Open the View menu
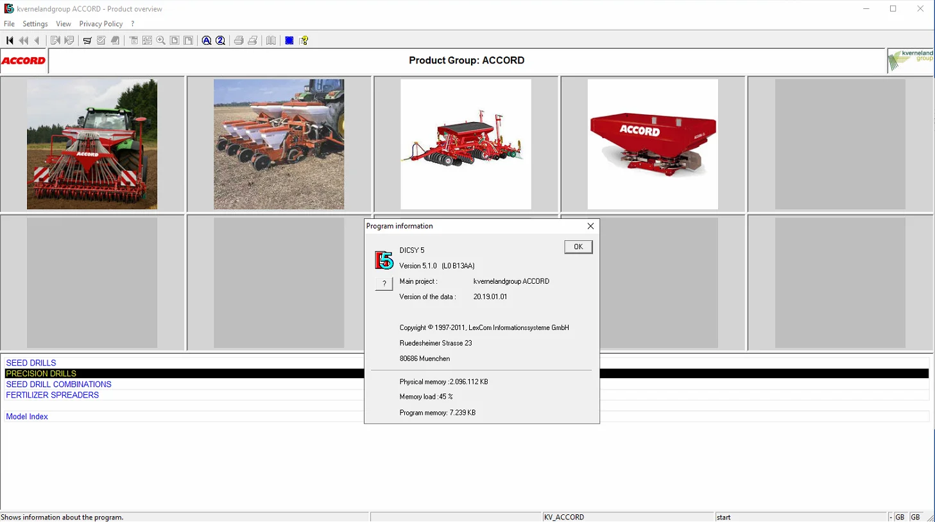The height and width of the screenshot is (522, 935). (x=64, y=24)
